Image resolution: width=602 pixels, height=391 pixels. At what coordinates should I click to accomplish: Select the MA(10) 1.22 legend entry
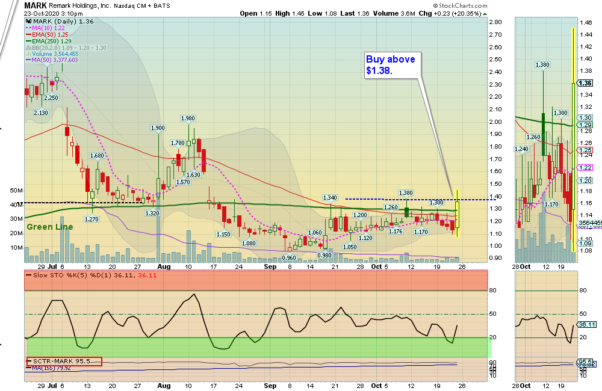pos(45,28)
